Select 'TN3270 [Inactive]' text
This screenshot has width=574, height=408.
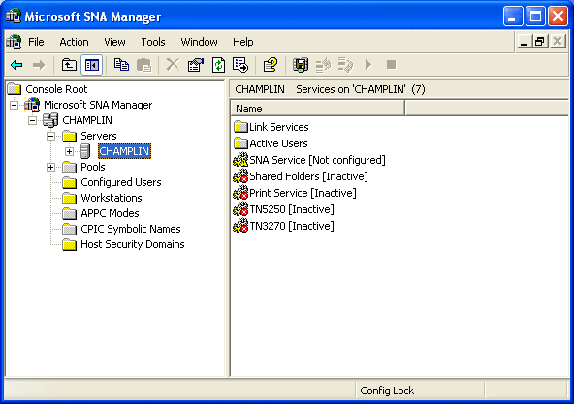[292, 226]
